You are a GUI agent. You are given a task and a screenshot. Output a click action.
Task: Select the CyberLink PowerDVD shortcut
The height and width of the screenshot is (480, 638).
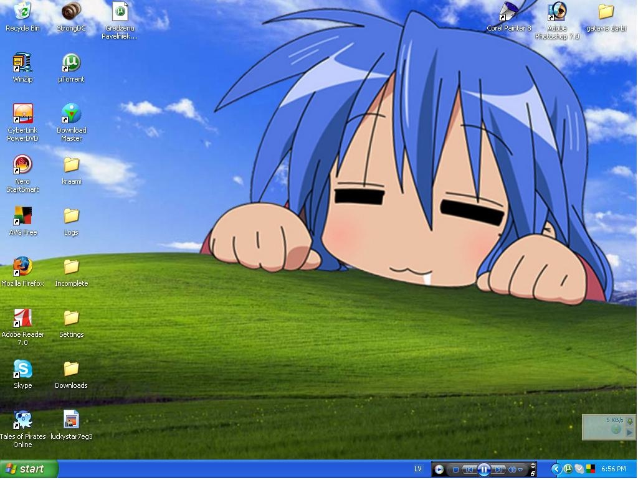point(22,123)
